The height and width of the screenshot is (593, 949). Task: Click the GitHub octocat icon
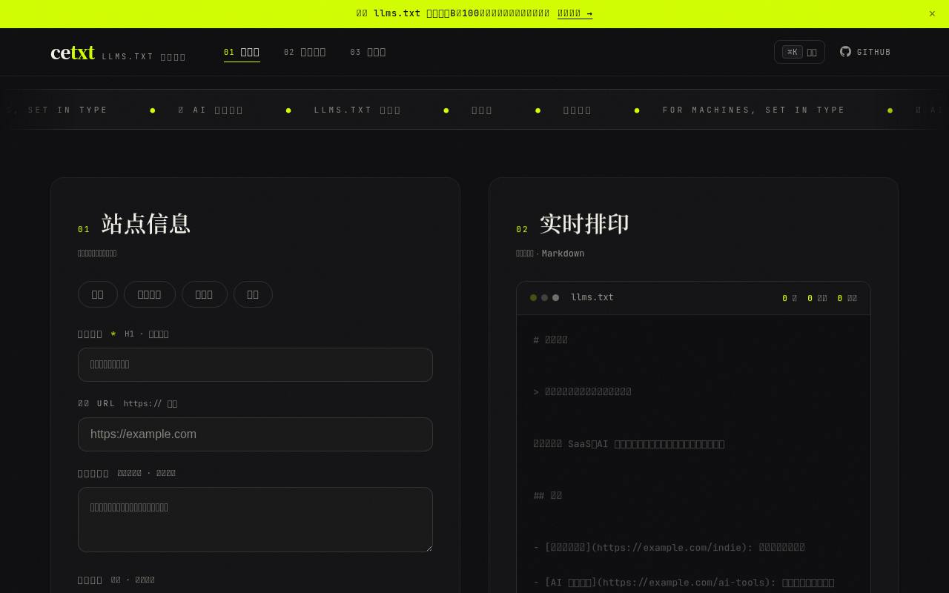point(845,52)
